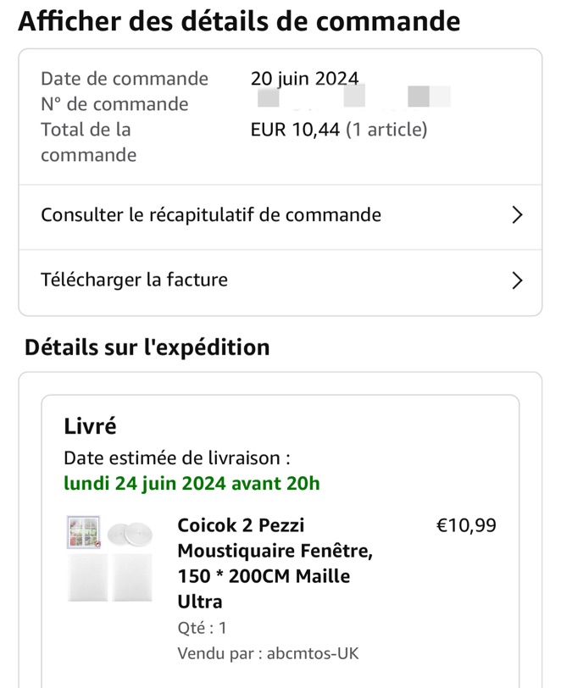This screenshot has height=688, width=561.
Task: Open the mosquito net product thumbnail
Action: 109,558
